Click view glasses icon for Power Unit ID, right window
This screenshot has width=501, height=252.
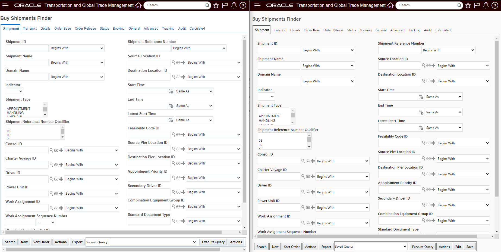point(308,207)
